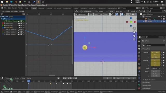Open the Output properties tab icon
The height and width of the screenshot is (93, 166).
pyautogui.click(x=139, y=49)
